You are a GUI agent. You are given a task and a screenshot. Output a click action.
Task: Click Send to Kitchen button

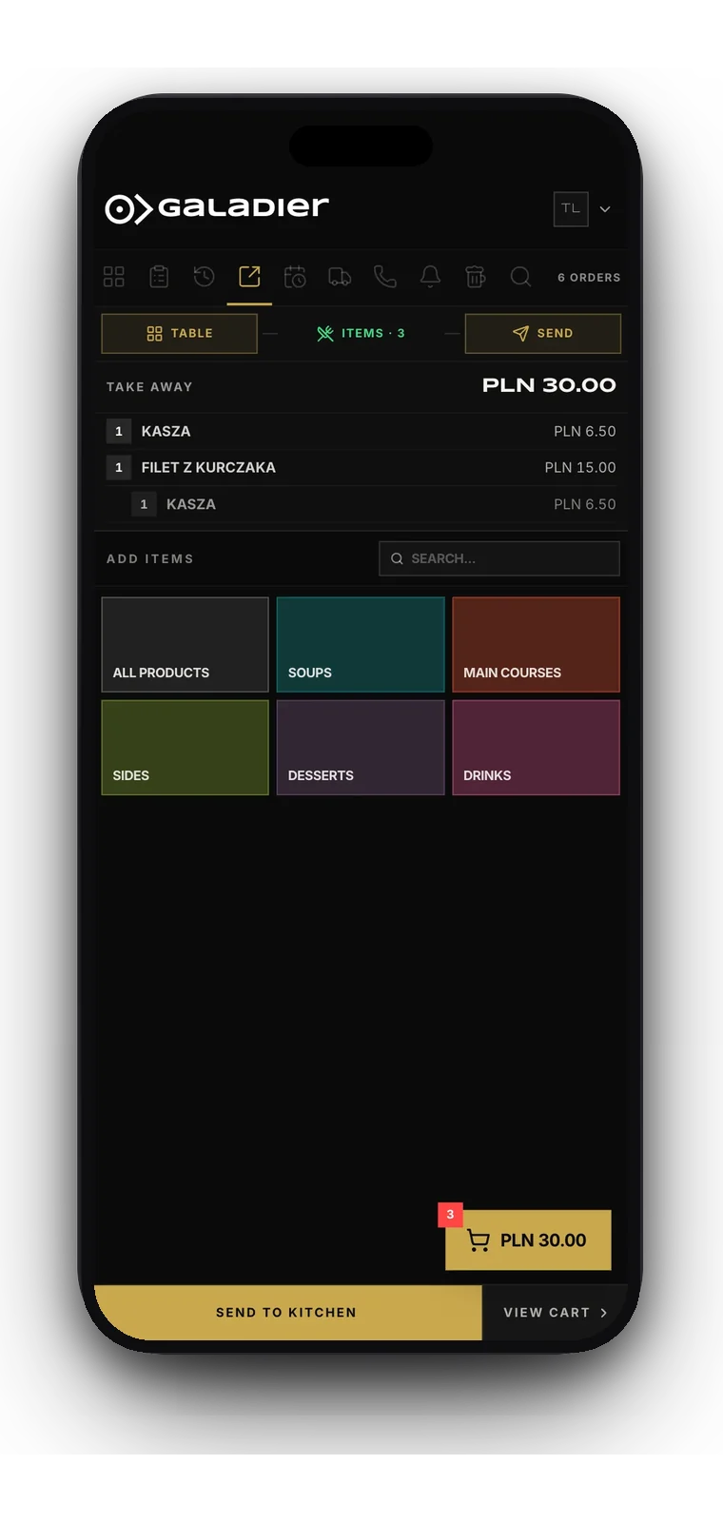tap(287, 1313)
